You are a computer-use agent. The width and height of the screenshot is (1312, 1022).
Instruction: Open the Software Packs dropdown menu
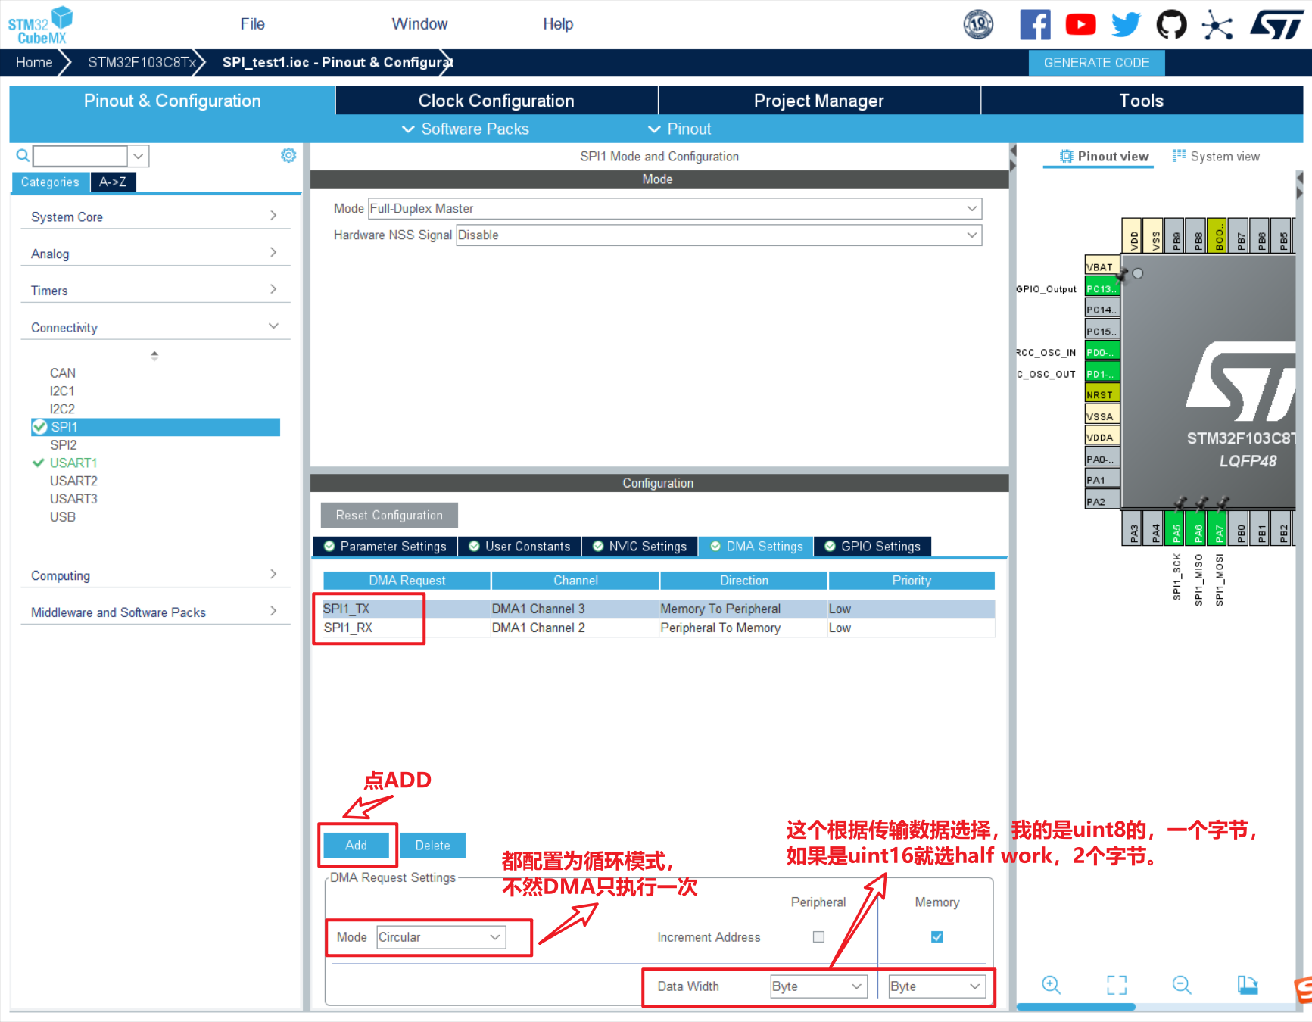465,129
